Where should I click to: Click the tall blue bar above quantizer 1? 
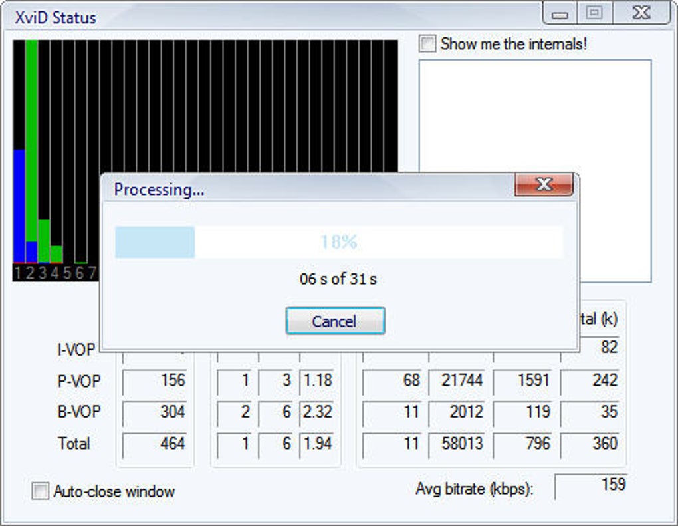pos(19,206)
